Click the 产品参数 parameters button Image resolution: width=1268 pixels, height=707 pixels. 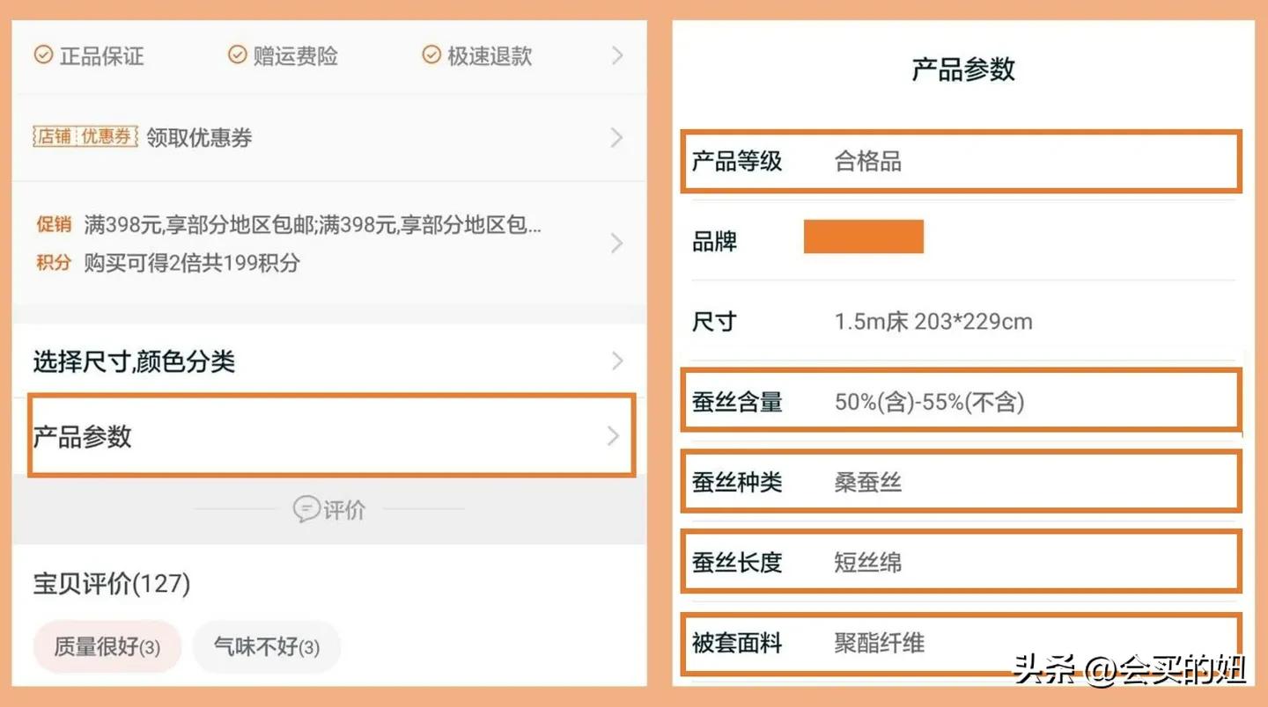[85, 435]
